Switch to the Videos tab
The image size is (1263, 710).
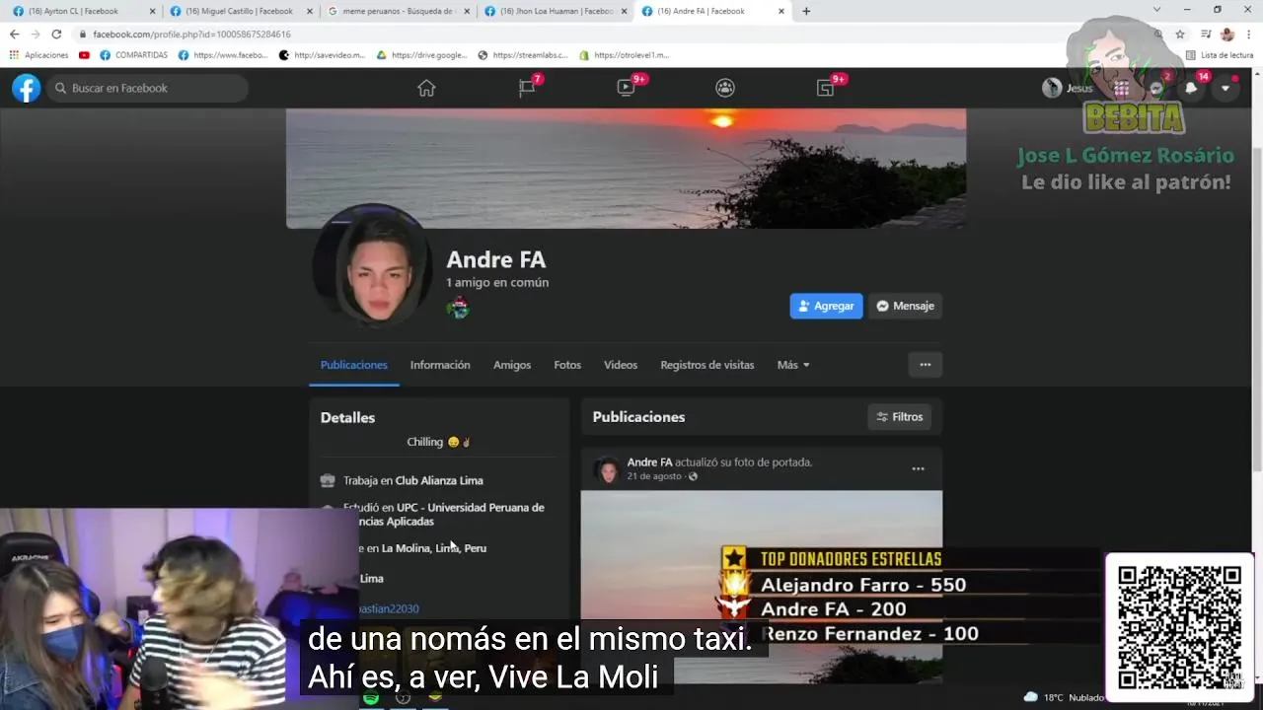621,365
